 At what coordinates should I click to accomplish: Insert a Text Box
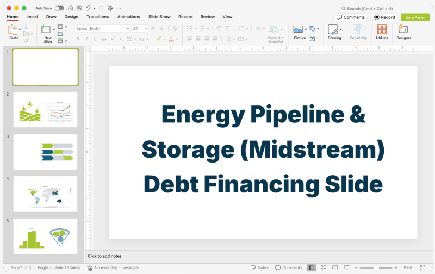click(x=312, y=39)
